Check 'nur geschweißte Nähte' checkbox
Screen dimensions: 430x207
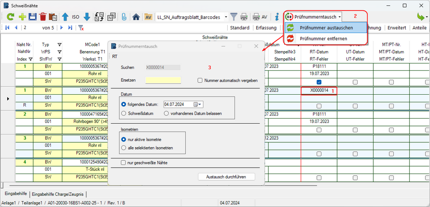124,162
